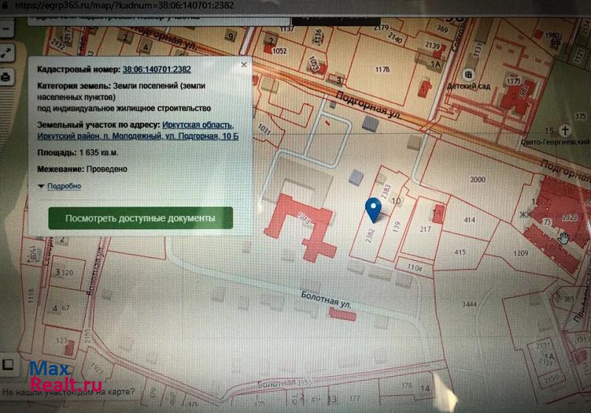591x413 pixels.
Task: Open the Иркутская область address link
Action: [x=197, y=125]
